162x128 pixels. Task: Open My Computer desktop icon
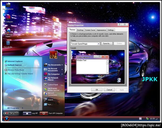pos(8,19)
